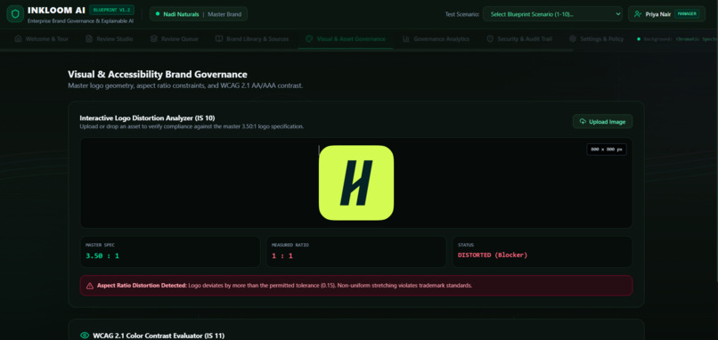Click the gear icon beside Settings & Policy

pyautogui.click(x=573, y=39)
